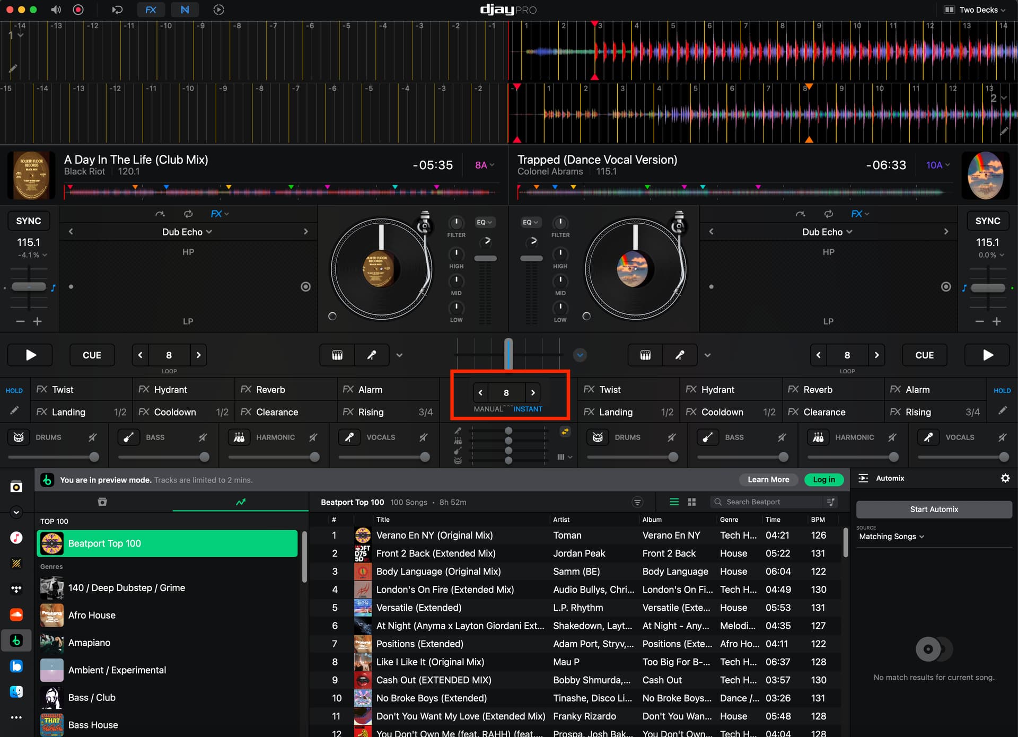The height and width of the screenshot is (737, 1018).
Task: Toggle SYNC on the right deck
Action: pos(988,221)
